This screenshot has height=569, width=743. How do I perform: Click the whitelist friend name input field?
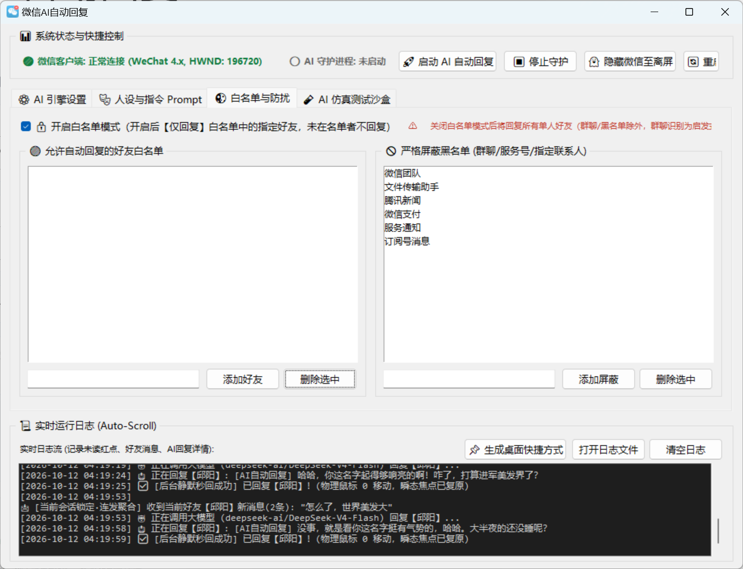click(x=114, y=379)
